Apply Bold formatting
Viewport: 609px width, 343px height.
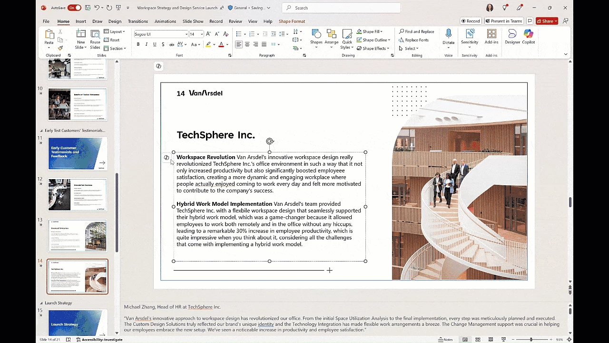tap(138, 44)
